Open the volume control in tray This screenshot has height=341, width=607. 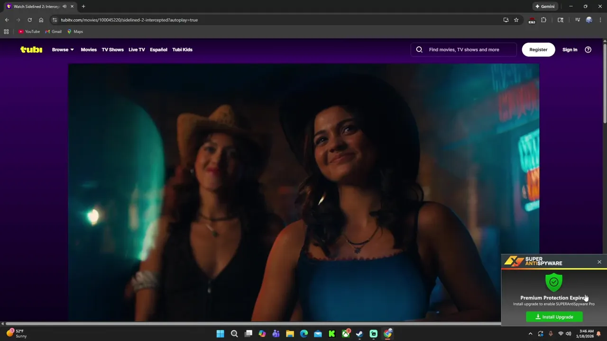click(x=568, y=334)
